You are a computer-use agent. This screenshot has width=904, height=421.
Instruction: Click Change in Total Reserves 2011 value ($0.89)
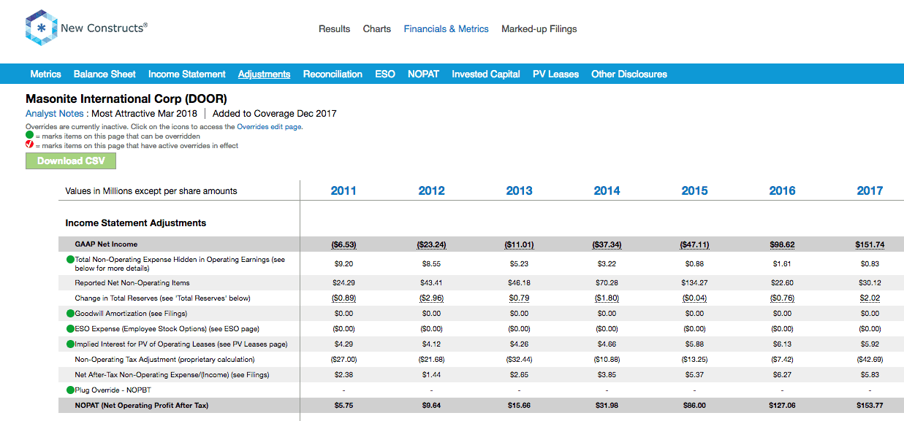click(343, 298)
